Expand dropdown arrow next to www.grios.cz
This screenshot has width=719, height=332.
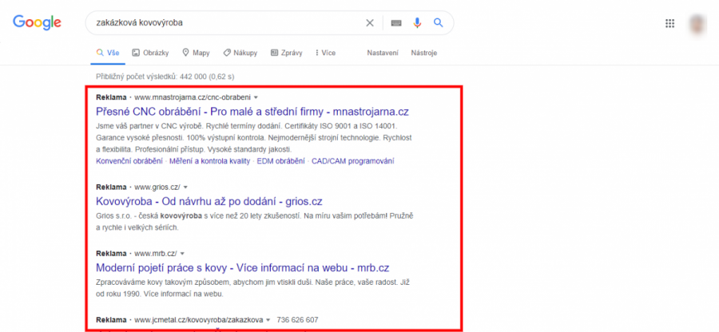185,188
